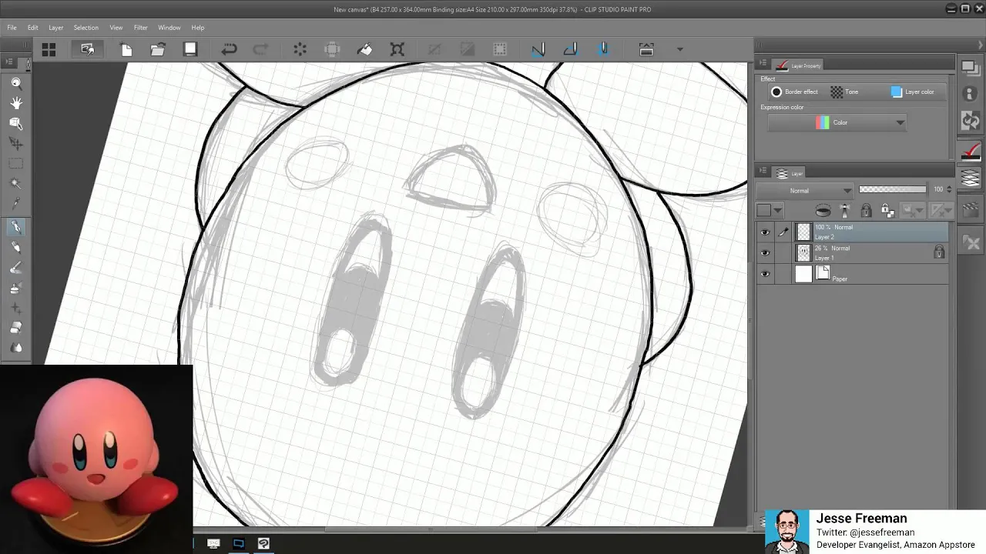Select the Blend tool

coord(15,348)
